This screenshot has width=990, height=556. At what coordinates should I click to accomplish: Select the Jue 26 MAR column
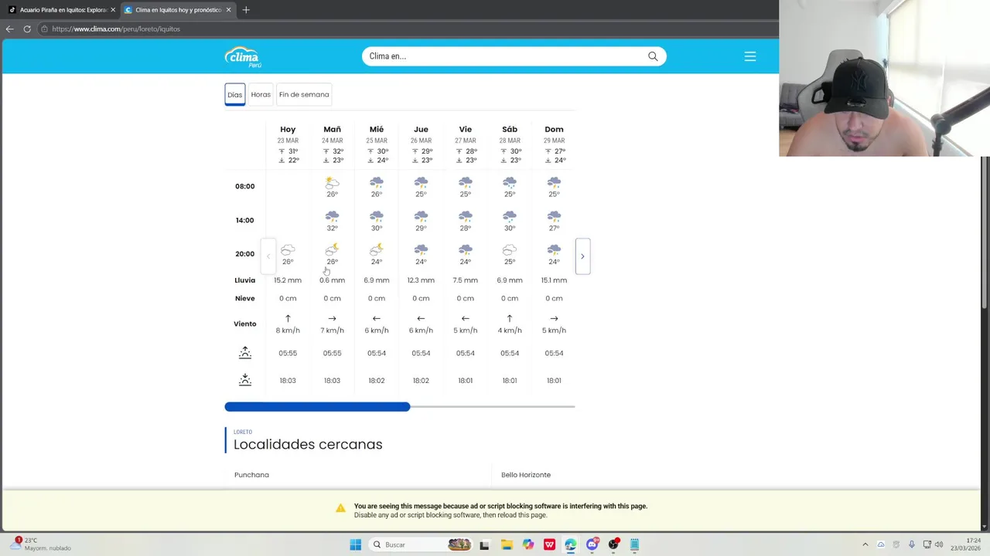click(421, 145)
